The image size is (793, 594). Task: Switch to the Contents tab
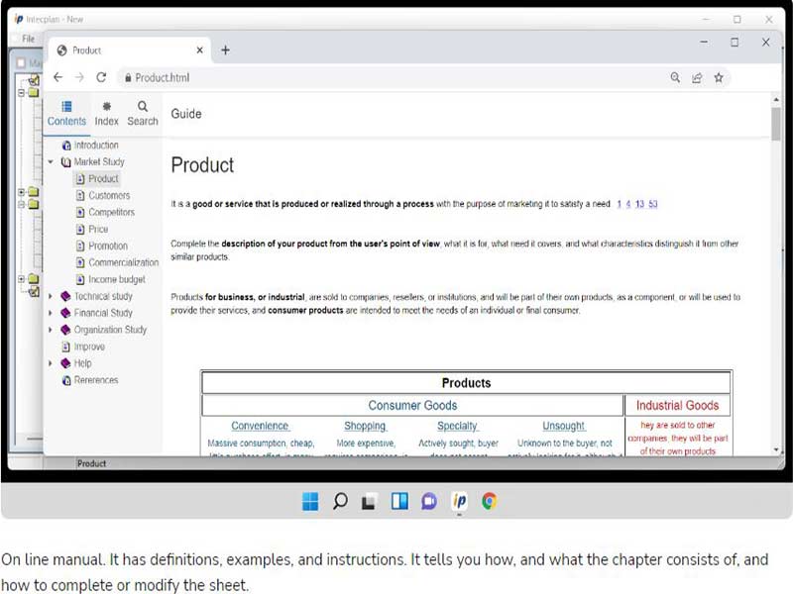click(66, 114)
